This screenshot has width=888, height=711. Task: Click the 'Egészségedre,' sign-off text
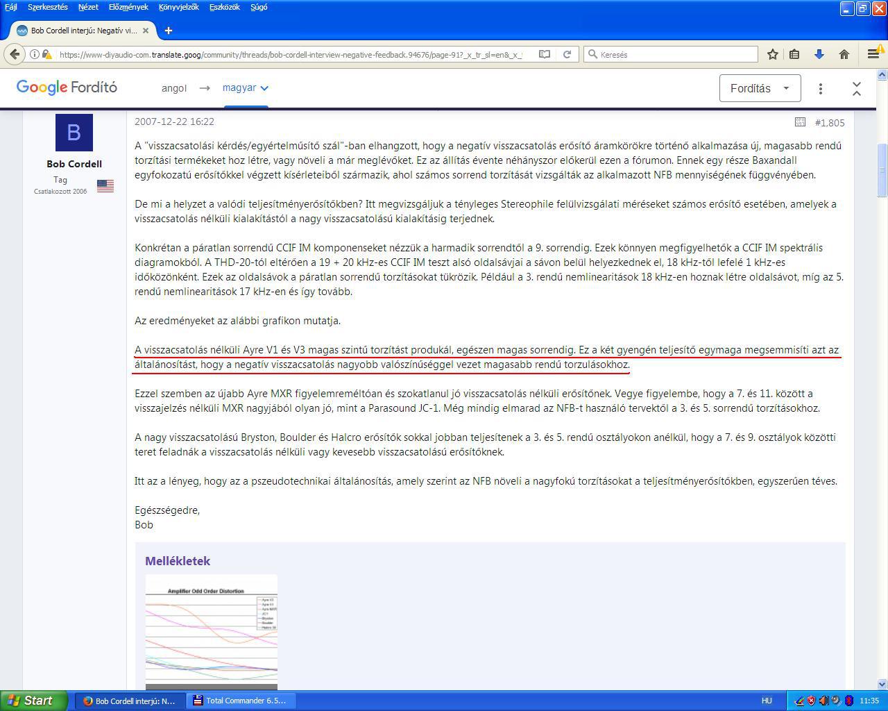167,510
